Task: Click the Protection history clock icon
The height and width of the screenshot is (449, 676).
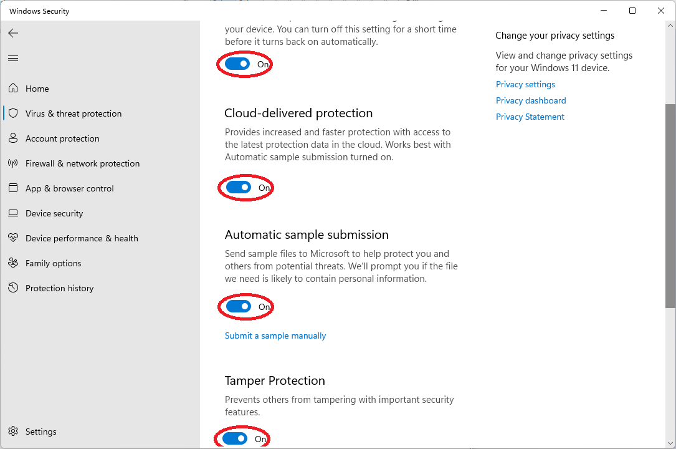Action: pos(13,288)
